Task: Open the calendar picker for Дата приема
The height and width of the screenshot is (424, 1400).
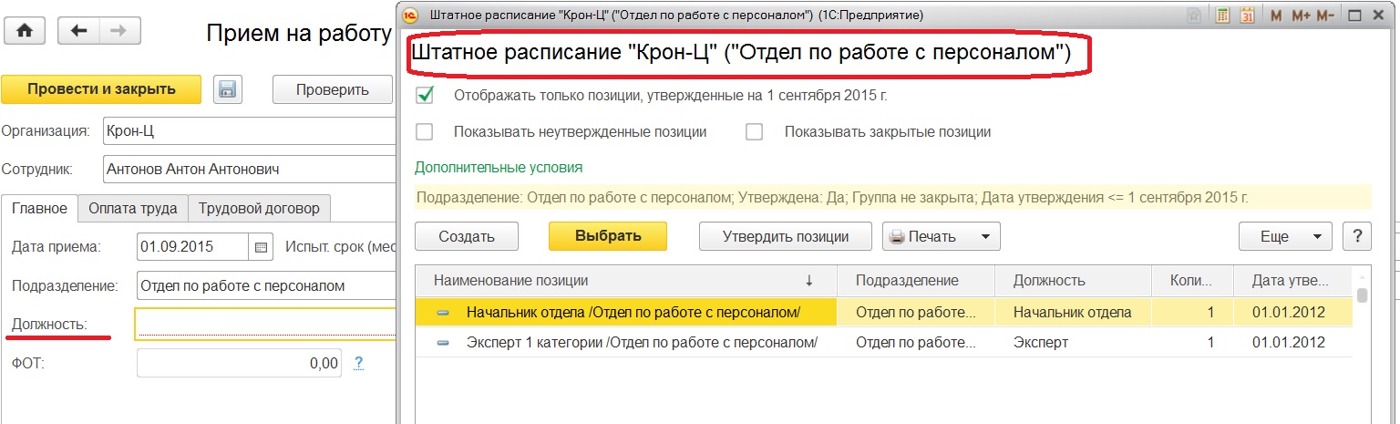Action: (261, 247)
